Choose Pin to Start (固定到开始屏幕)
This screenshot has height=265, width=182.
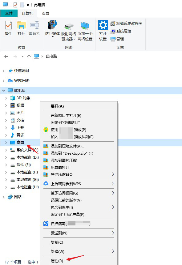pyautogui.click(x=79, y=215)
